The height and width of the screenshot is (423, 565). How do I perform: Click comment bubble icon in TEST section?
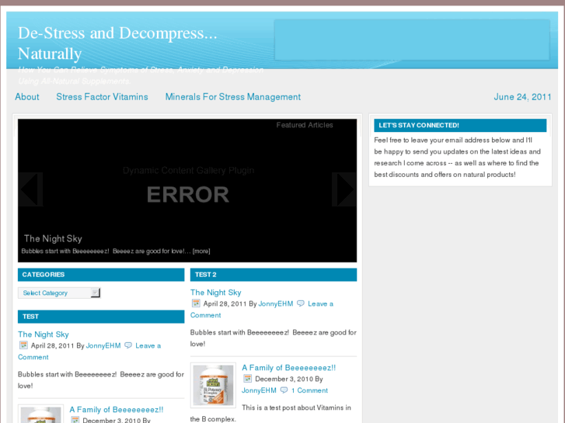128,345
